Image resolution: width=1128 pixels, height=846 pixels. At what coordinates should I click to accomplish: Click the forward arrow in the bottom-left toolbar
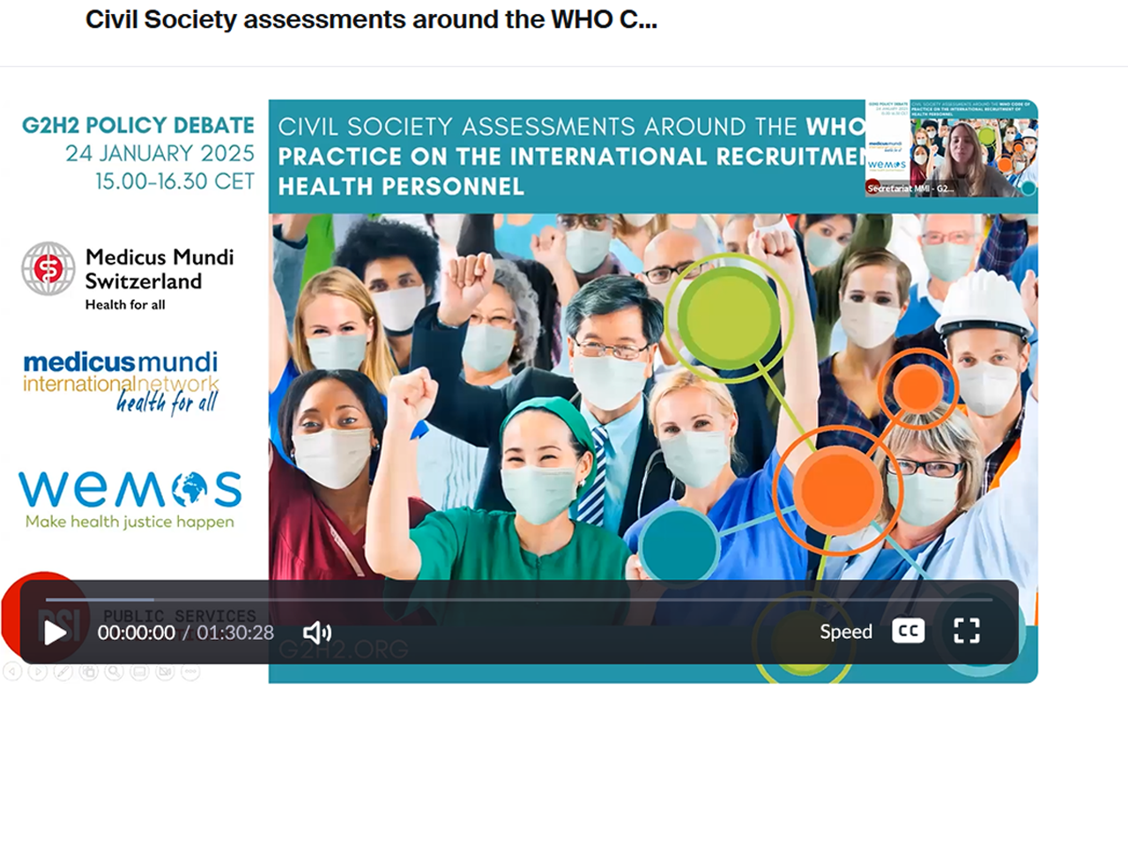(x=38, y=672)
